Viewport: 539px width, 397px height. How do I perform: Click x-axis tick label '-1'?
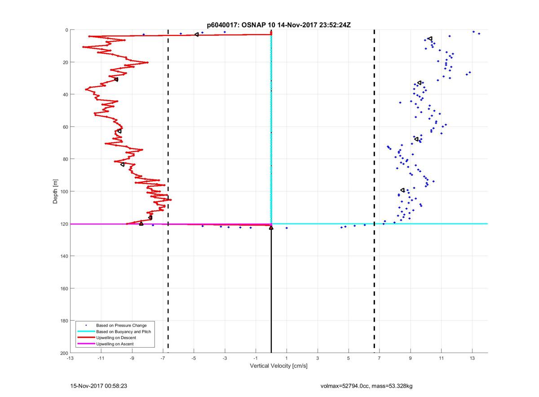coord(256,358)
